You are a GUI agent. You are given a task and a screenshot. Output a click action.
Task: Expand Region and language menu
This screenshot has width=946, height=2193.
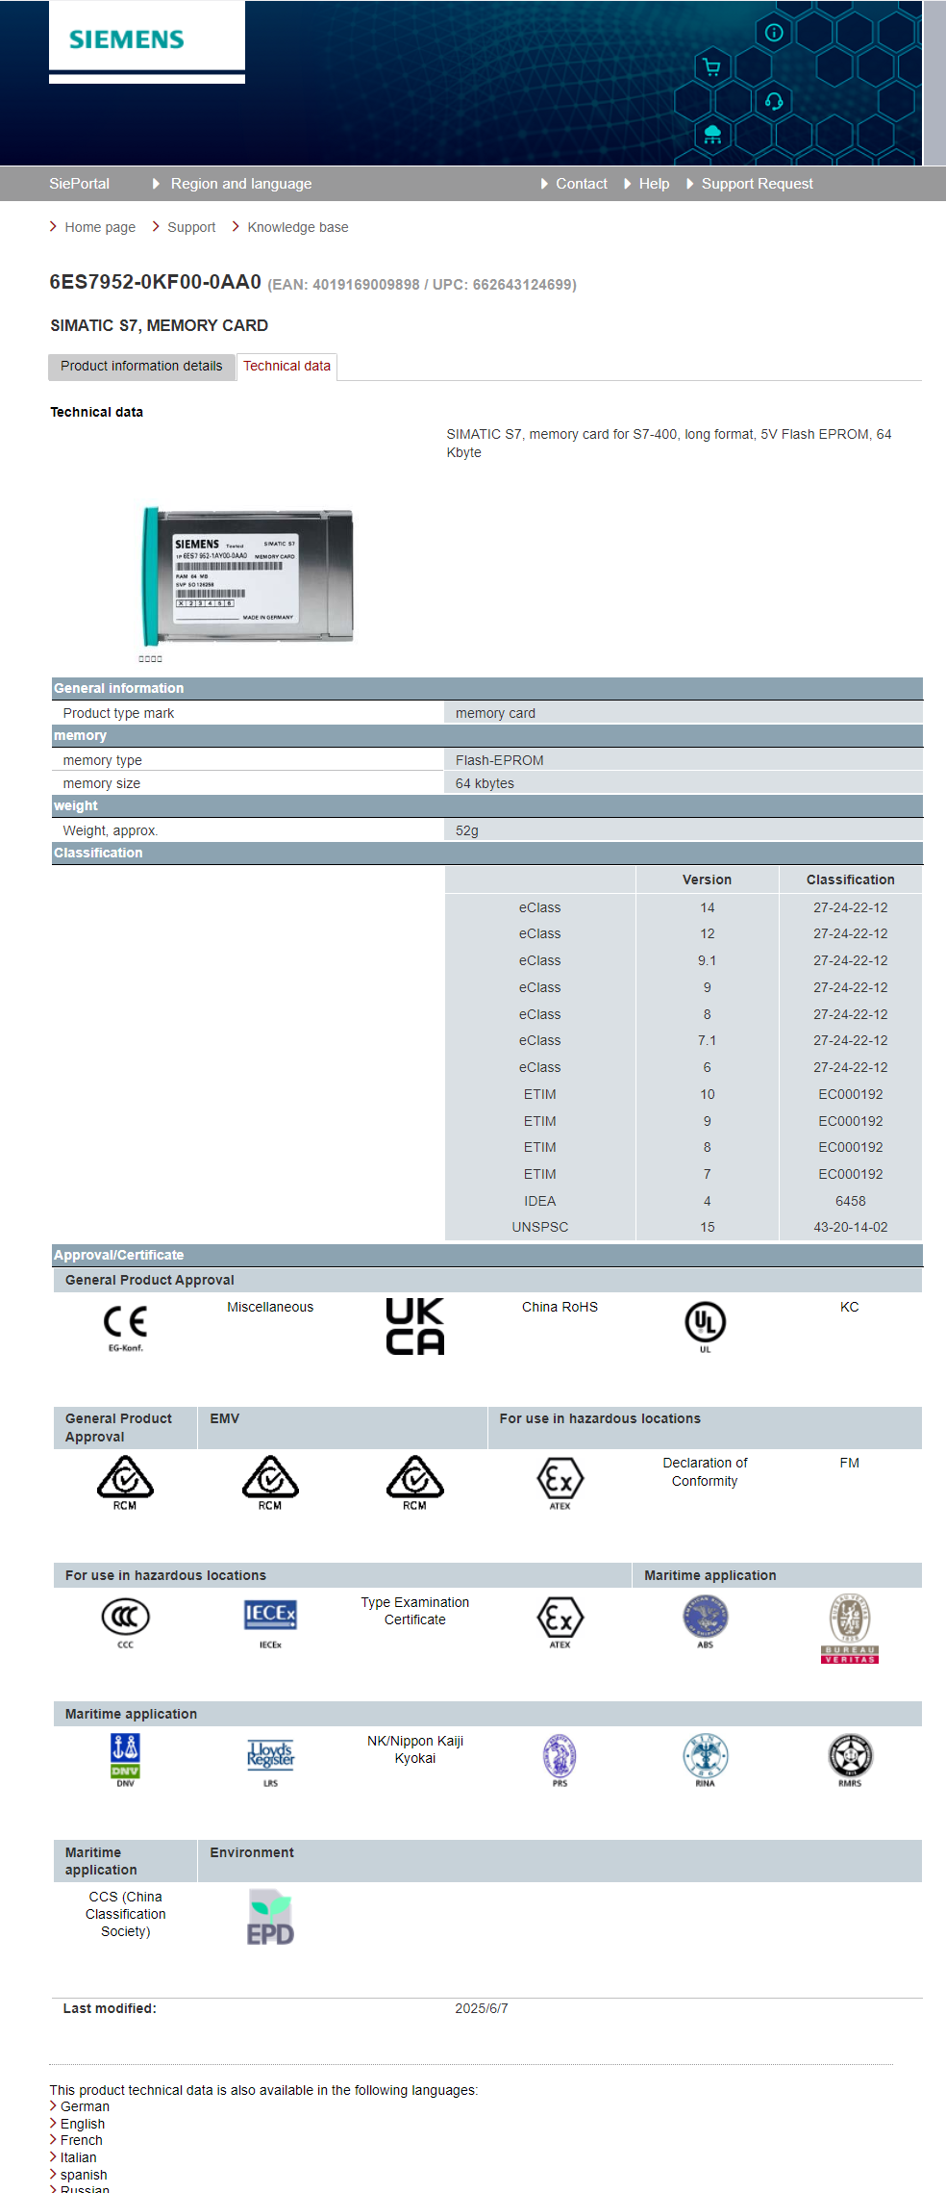(x=240, y=184)
